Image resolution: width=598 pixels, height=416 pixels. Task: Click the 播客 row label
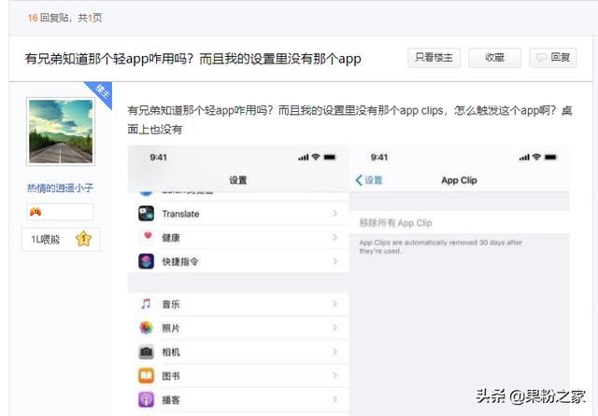[x=170, y=400]
